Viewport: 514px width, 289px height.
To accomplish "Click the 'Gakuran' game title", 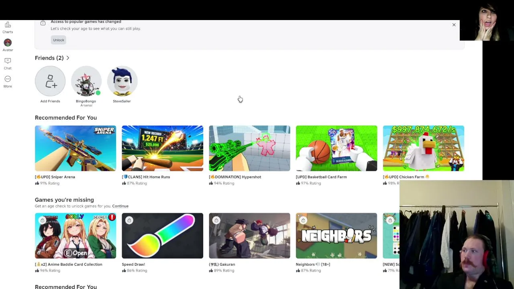I will point(222,265).
